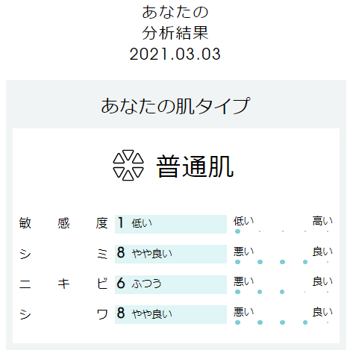The width and height of the screenshot is (353, 359).
Task: Click the fourth filled dot on シワ scale
Action: 305,322
